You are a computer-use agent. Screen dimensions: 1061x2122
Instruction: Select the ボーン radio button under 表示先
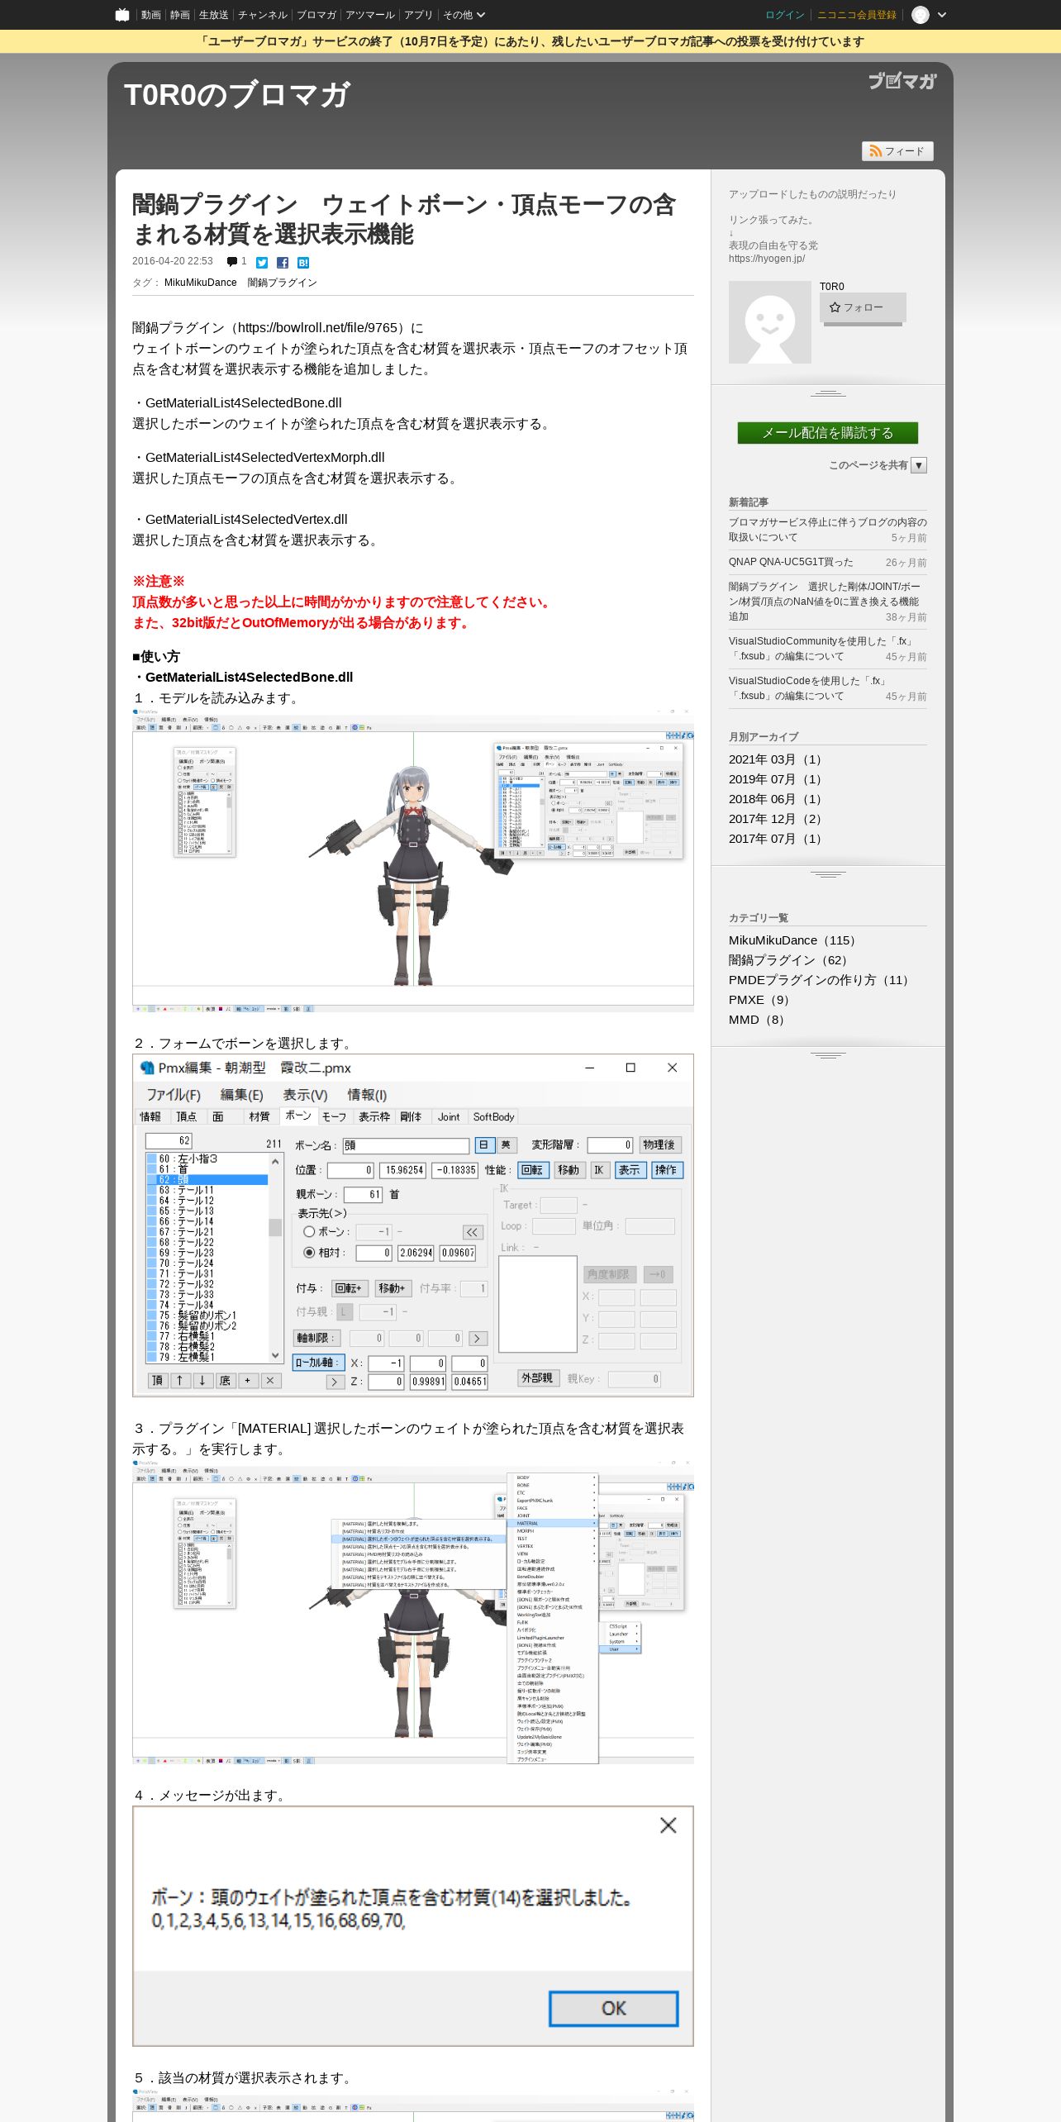[309, 1232]
